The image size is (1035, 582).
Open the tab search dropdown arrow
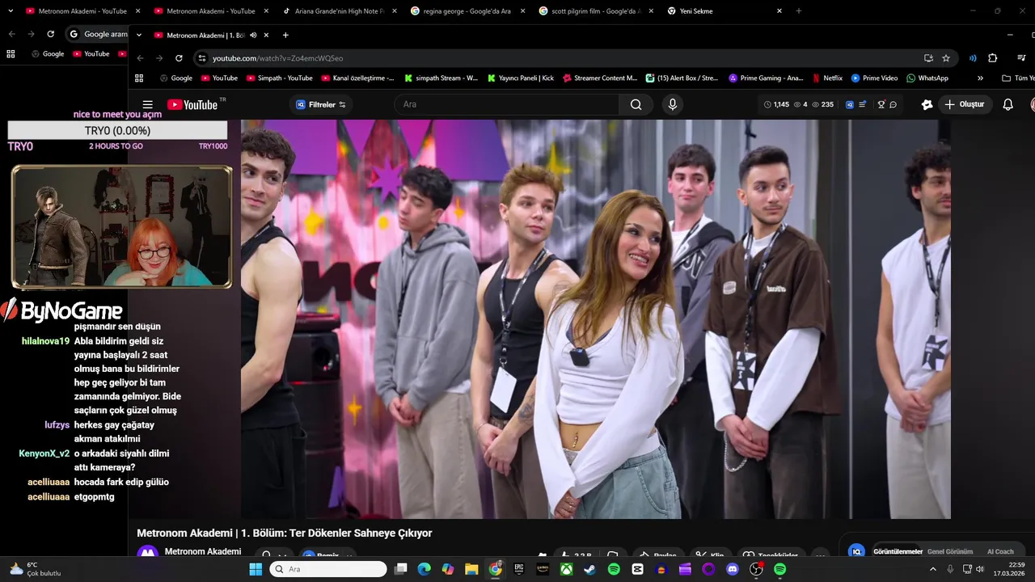point(139,35)
